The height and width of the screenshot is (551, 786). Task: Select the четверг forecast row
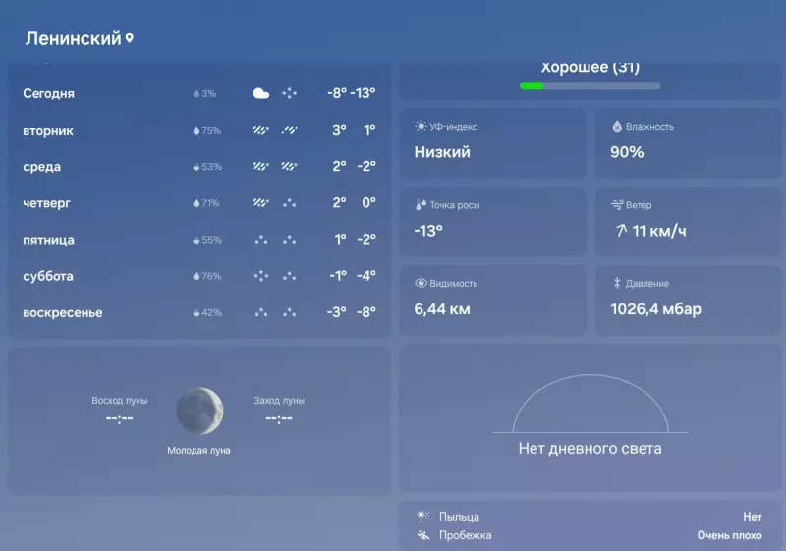198,203
